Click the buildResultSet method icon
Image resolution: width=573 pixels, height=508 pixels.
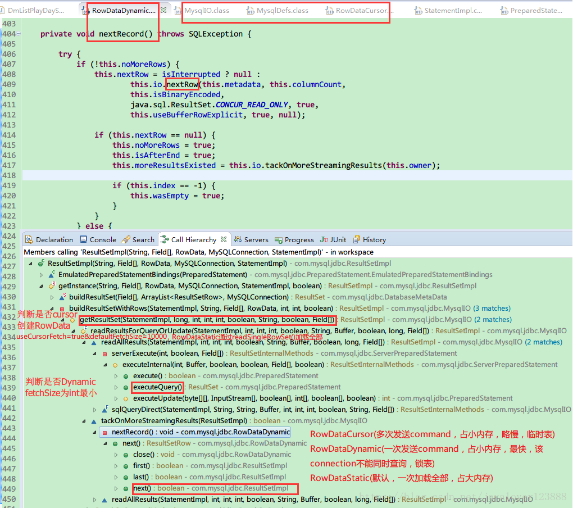click(62, 297)
